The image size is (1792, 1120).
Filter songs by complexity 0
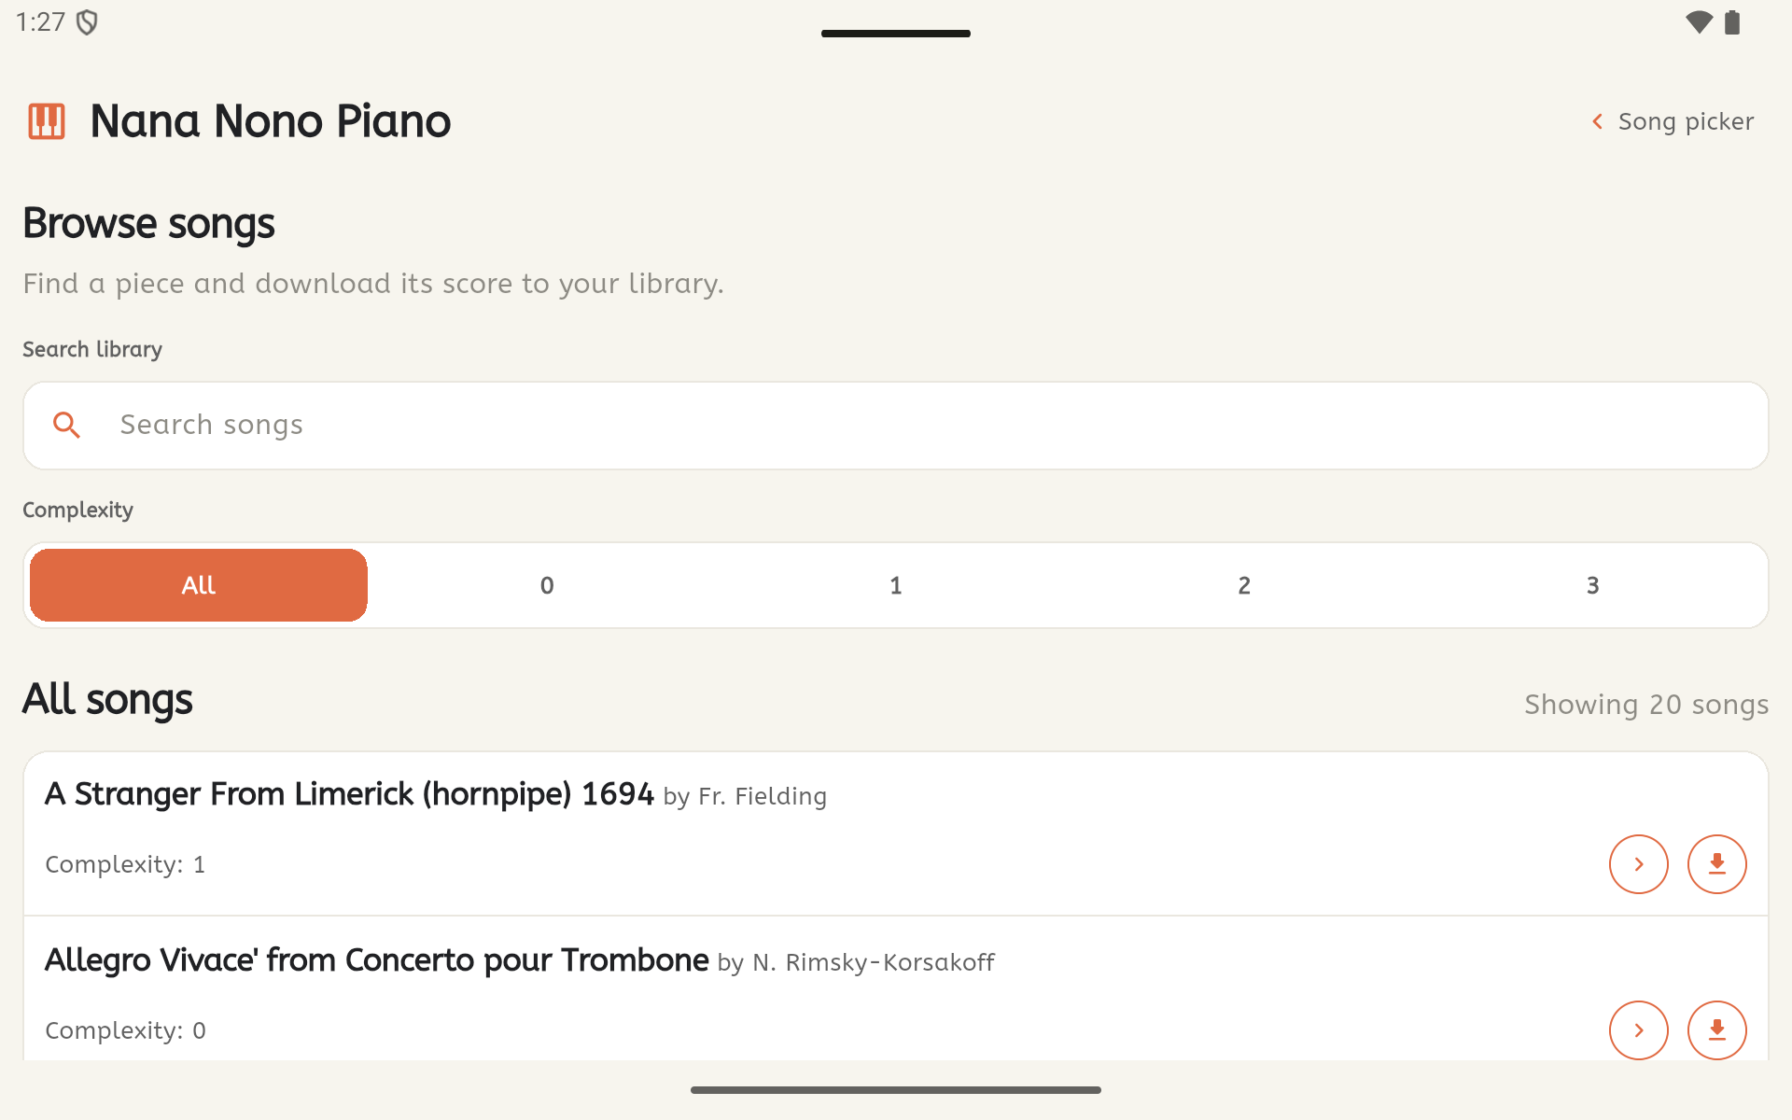(x=547, y=585)
